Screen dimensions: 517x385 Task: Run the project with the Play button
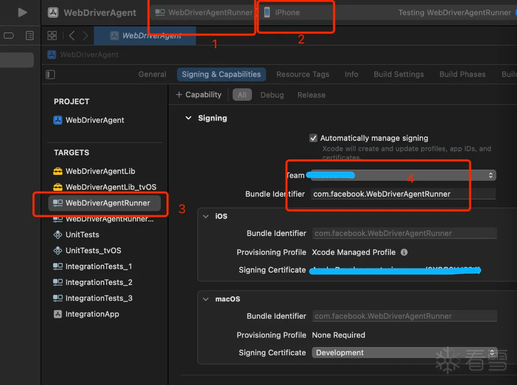point(22,12)
